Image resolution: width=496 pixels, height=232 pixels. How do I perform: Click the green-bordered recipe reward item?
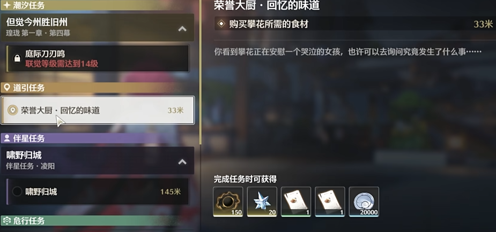[296, 202]
